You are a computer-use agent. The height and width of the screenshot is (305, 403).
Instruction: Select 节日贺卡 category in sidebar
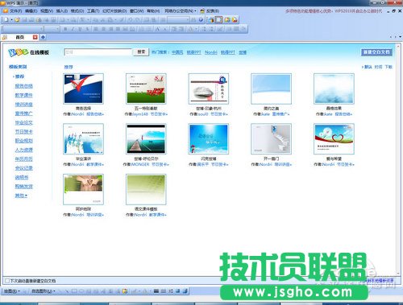point(23,132)
